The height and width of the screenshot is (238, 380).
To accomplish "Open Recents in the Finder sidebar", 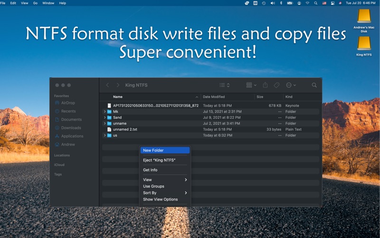I will coord(66,111).
